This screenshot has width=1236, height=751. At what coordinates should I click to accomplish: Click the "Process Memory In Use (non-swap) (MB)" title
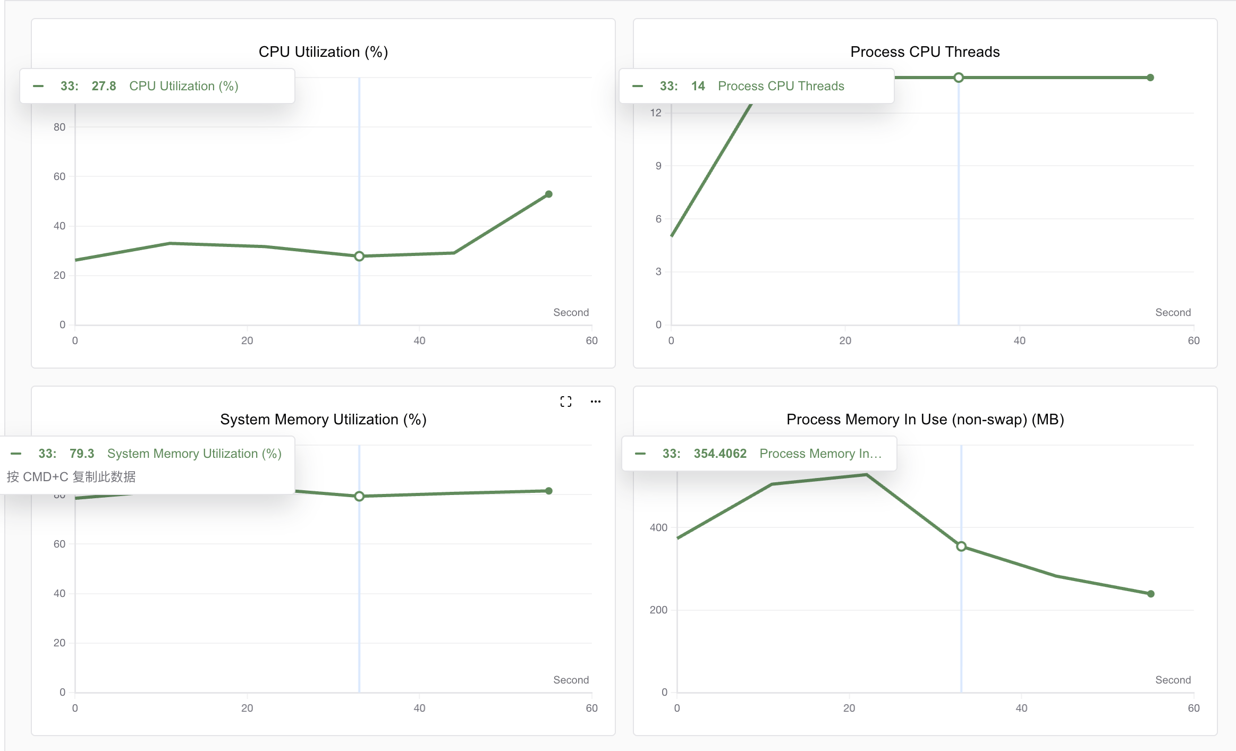tap(925, 420)
